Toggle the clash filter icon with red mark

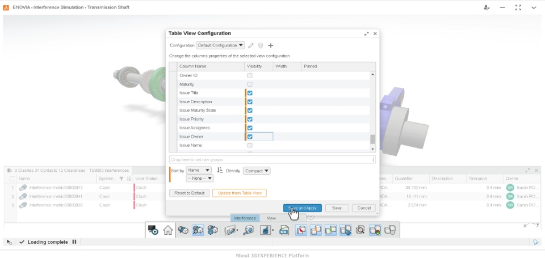point(301,230)
